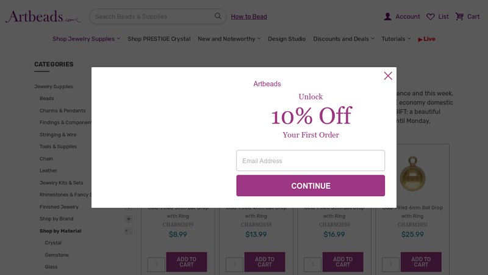Open the shopping Cart icon
Image resolution: width=488 pixels, height=275 pixels.
click(459, 16)
